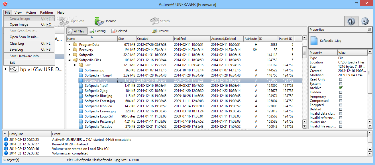Click Softpedia 1.jpg icon in Properties panel

coord(314,41)
